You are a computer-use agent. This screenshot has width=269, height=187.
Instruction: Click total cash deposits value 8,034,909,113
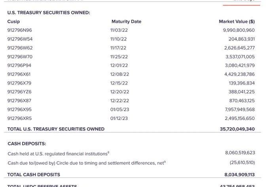240,174
